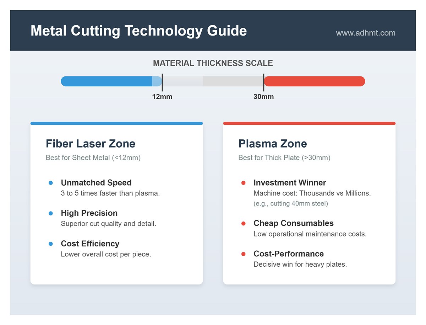This screenshot has height=325, width=426.
Task: Select the 12mm marker label
Action: tap(162, 97)
